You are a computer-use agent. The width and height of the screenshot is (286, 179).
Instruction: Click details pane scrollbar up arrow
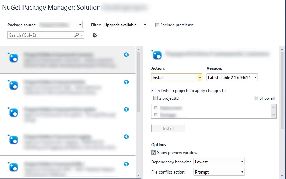click(282, 50)
